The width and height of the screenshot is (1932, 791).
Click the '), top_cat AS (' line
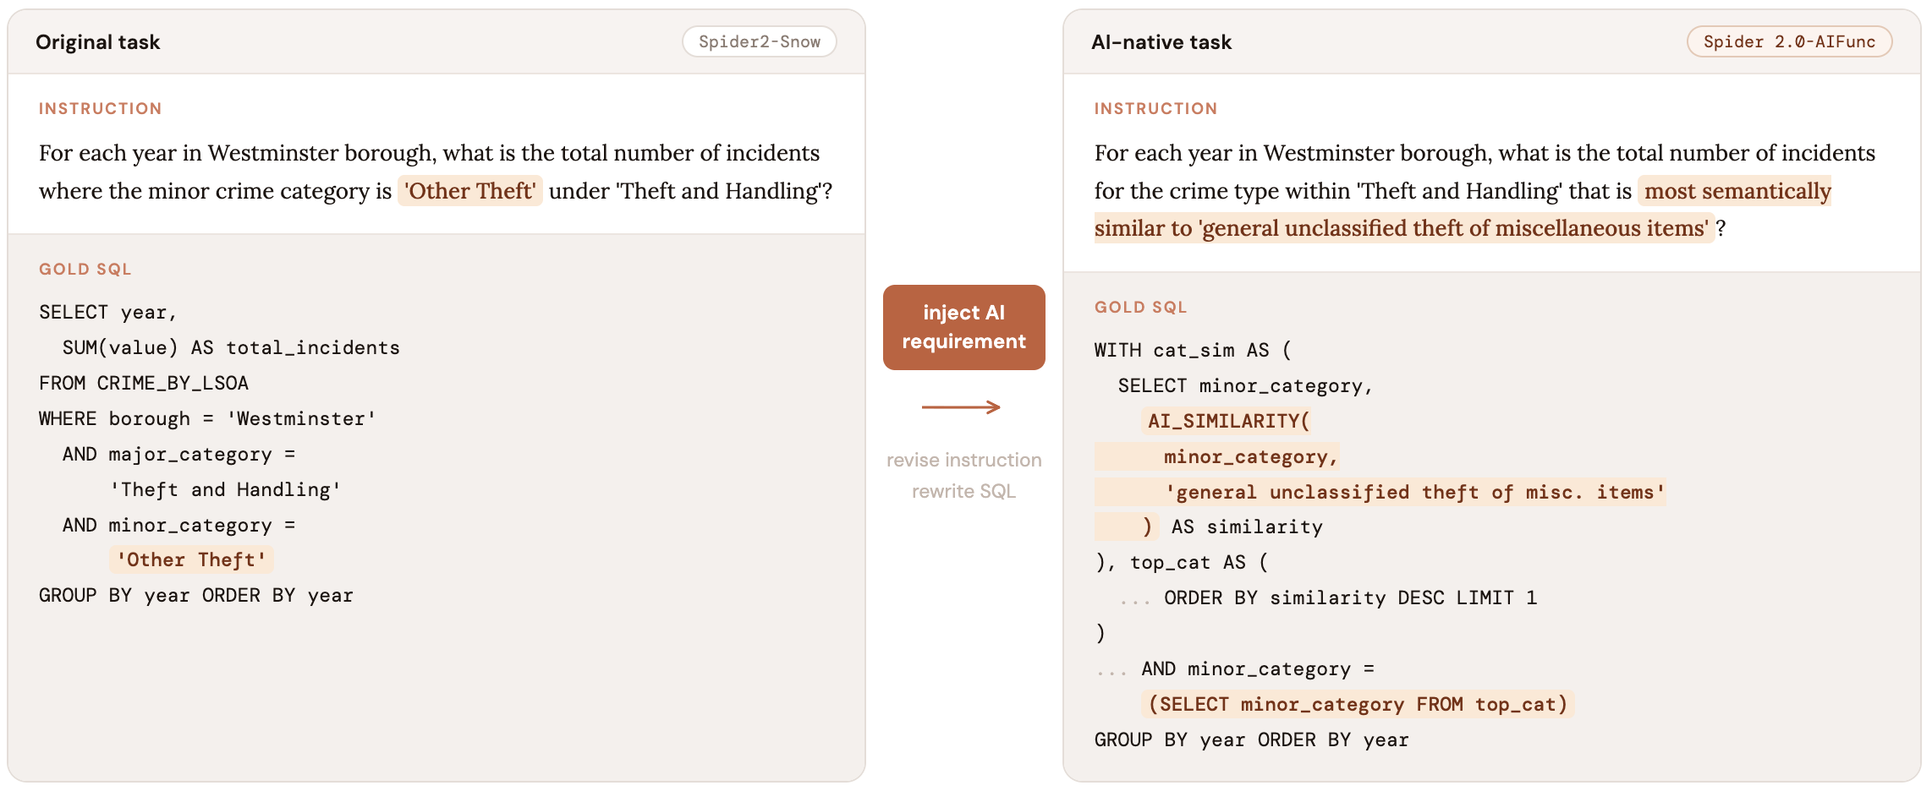click(1182, 563)
